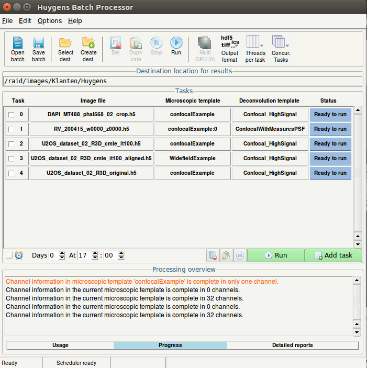Screen dimensions: 367x368
Task: Click the green Run button
Action: (275, 255)
